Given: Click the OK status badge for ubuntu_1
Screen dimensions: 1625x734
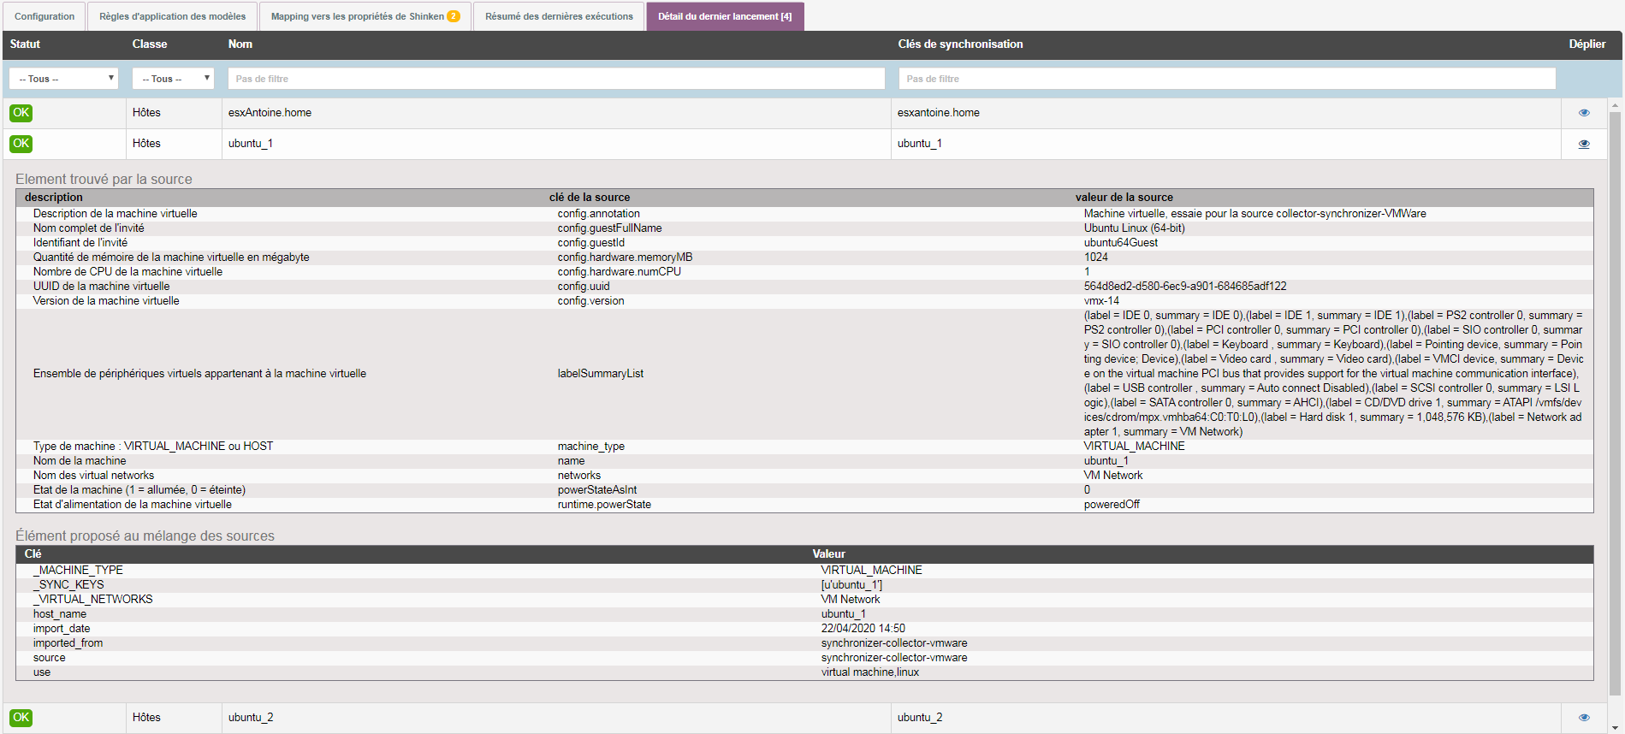Looking at the screenshot, I should click(x=21, y=144).
